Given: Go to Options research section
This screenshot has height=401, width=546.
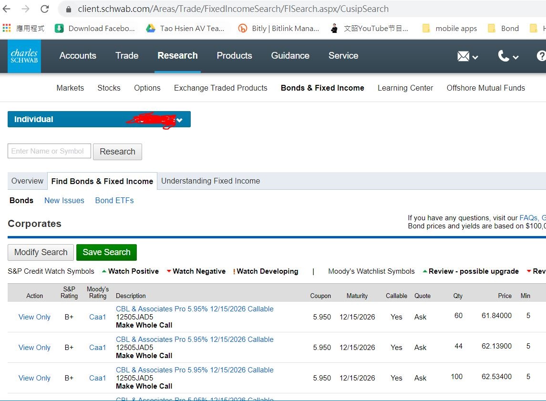Looking at the screenshot, I should (x=147, y=88).
